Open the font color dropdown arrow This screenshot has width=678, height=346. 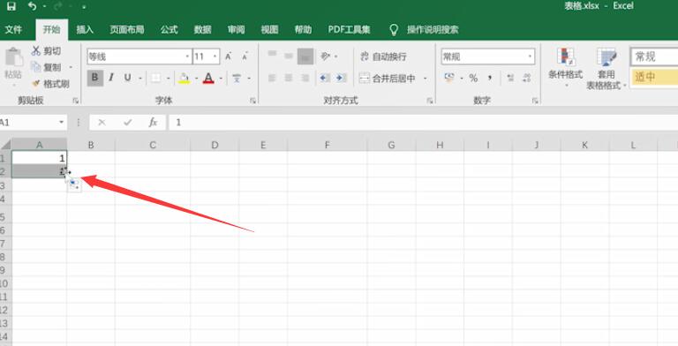(x=221, y=79)
